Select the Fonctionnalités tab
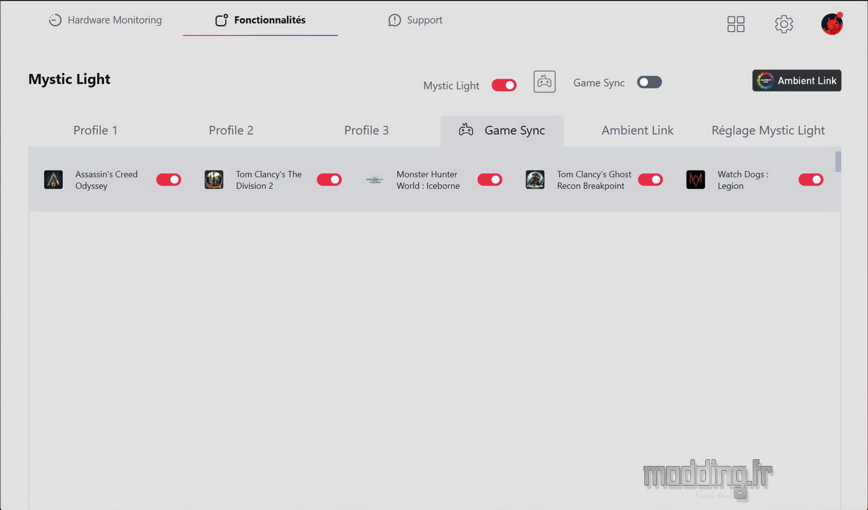The image size is (868, 510). click(260, 20)
